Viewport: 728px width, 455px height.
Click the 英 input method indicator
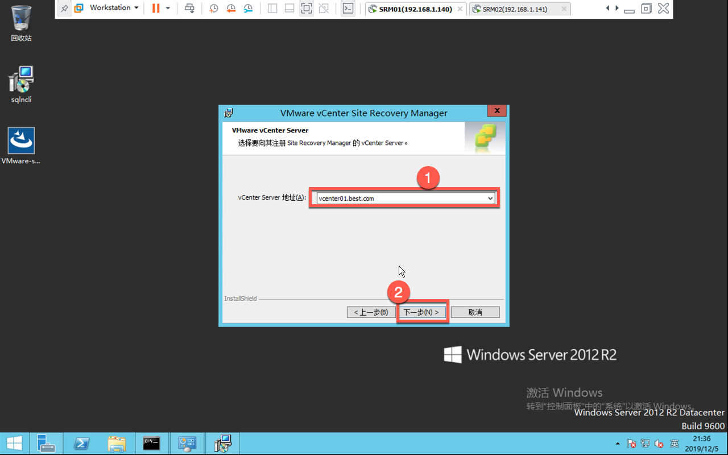pos(674,444)
